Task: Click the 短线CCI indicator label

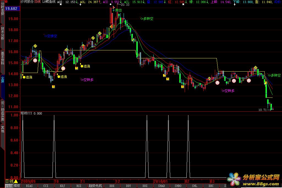Action: [27, 113]
